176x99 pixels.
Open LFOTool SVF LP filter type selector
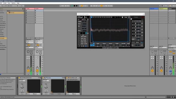click(84, 20)
